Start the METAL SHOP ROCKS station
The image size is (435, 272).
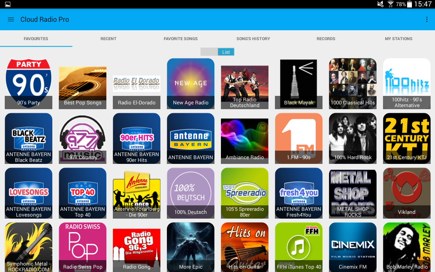coord(353,193)
